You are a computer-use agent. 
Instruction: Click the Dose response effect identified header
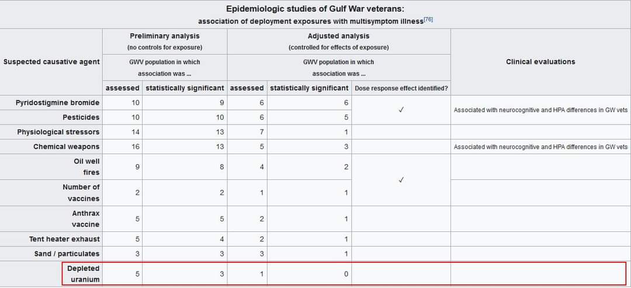coord(401,88)
